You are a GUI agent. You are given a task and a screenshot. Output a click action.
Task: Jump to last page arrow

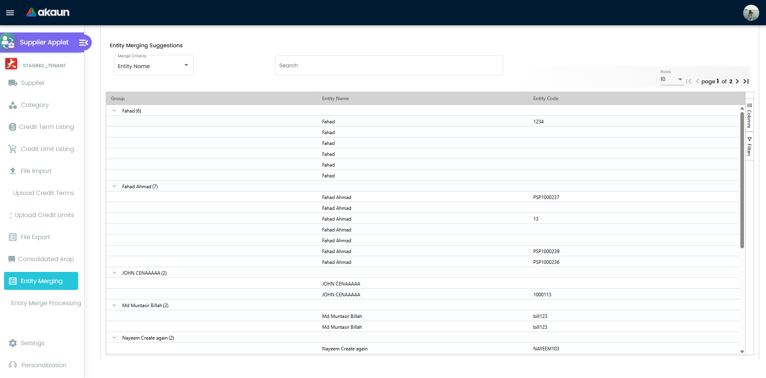tap(746, 81)
